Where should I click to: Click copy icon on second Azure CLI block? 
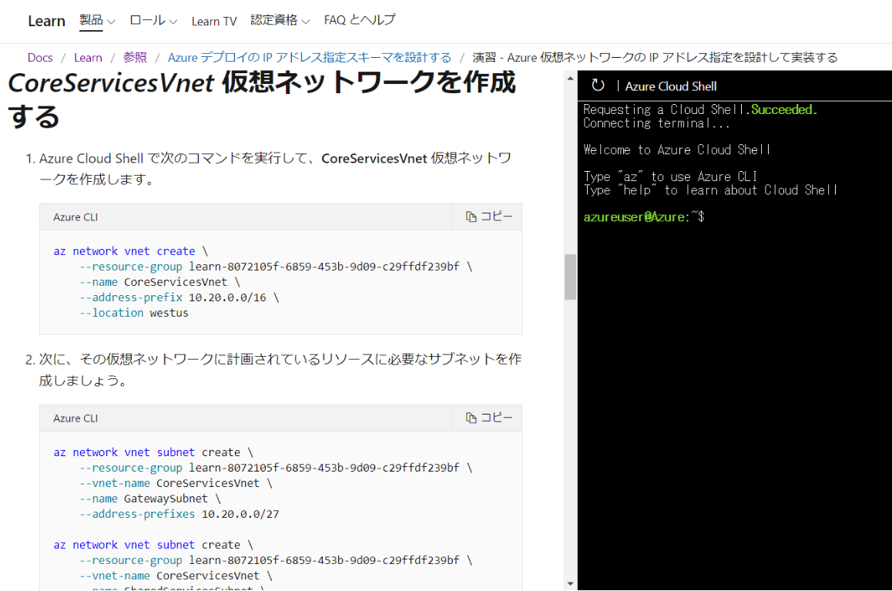point(488,418)
